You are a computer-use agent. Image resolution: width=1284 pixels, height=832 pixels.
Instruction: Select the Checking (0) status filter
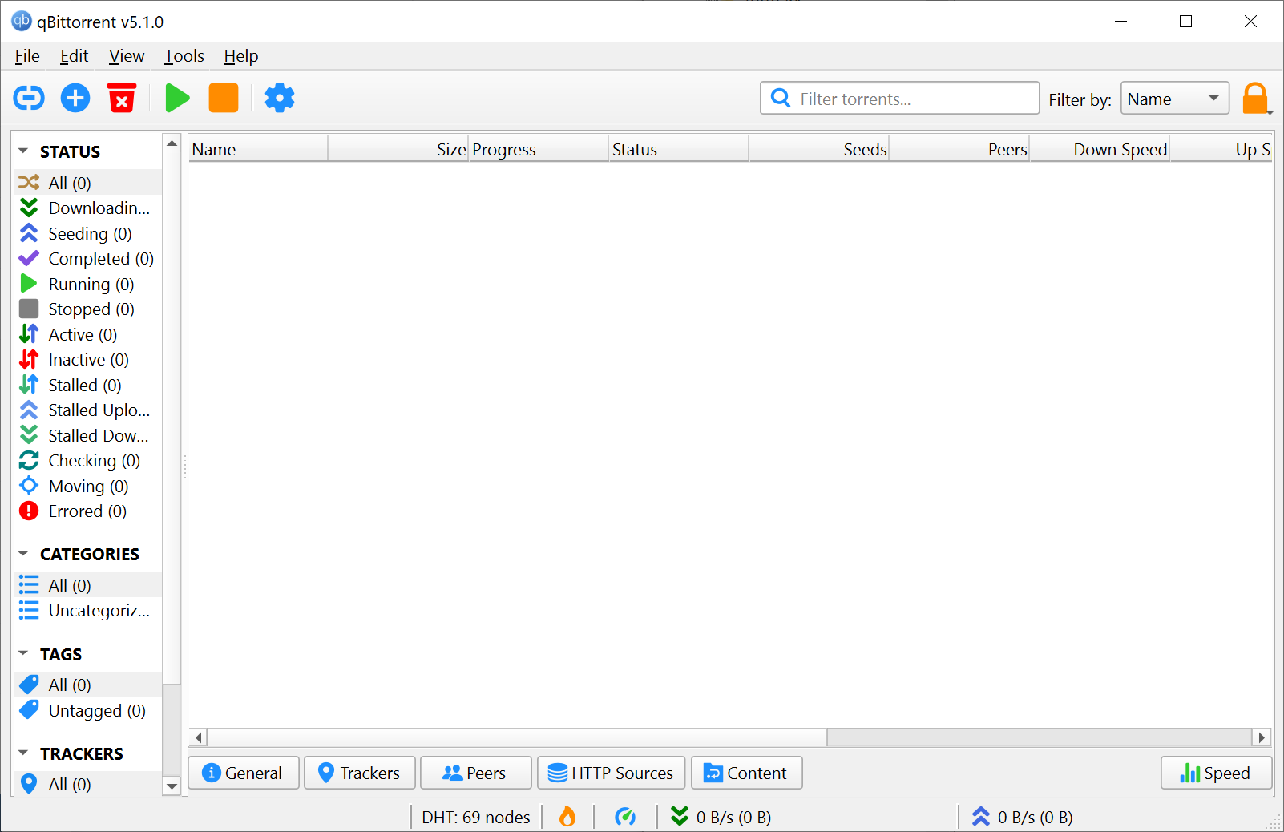tap(87, 461)
